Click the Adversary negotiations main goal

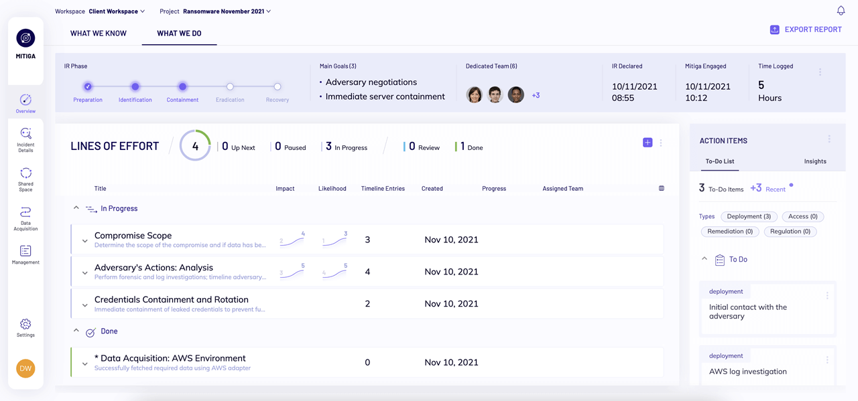click(x=371, y=82)
